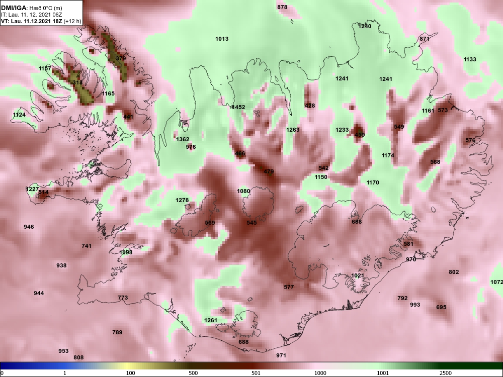503x377 pixels.
Task: Click the map value '1263'
Action: coord(293,130)
